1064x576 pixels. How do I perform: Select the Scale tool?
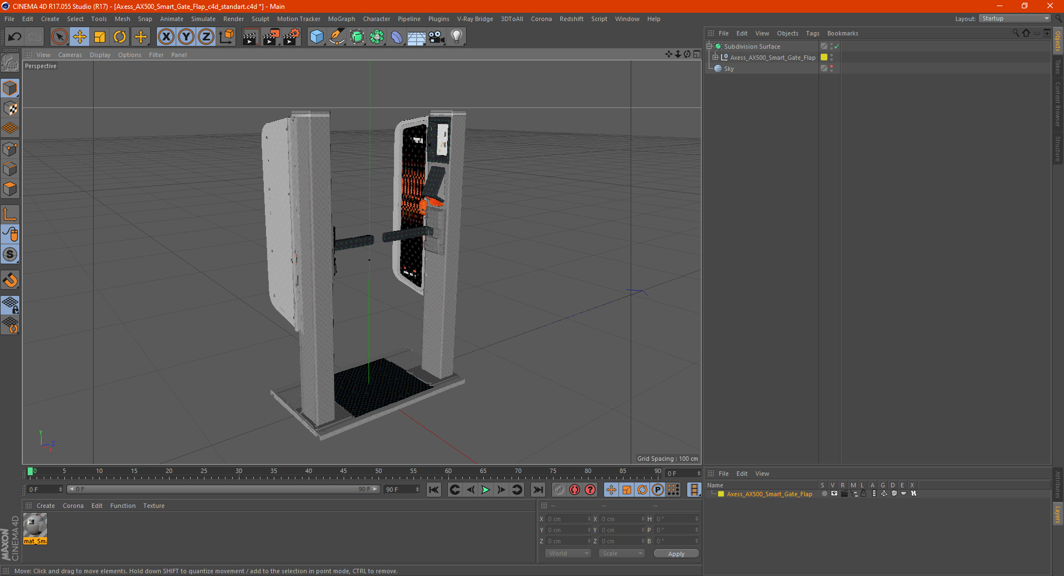coord(100,37)
